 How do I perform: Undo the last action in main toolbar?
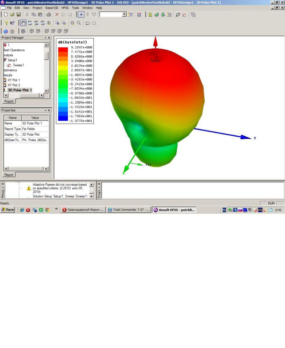tap(64, 15)
